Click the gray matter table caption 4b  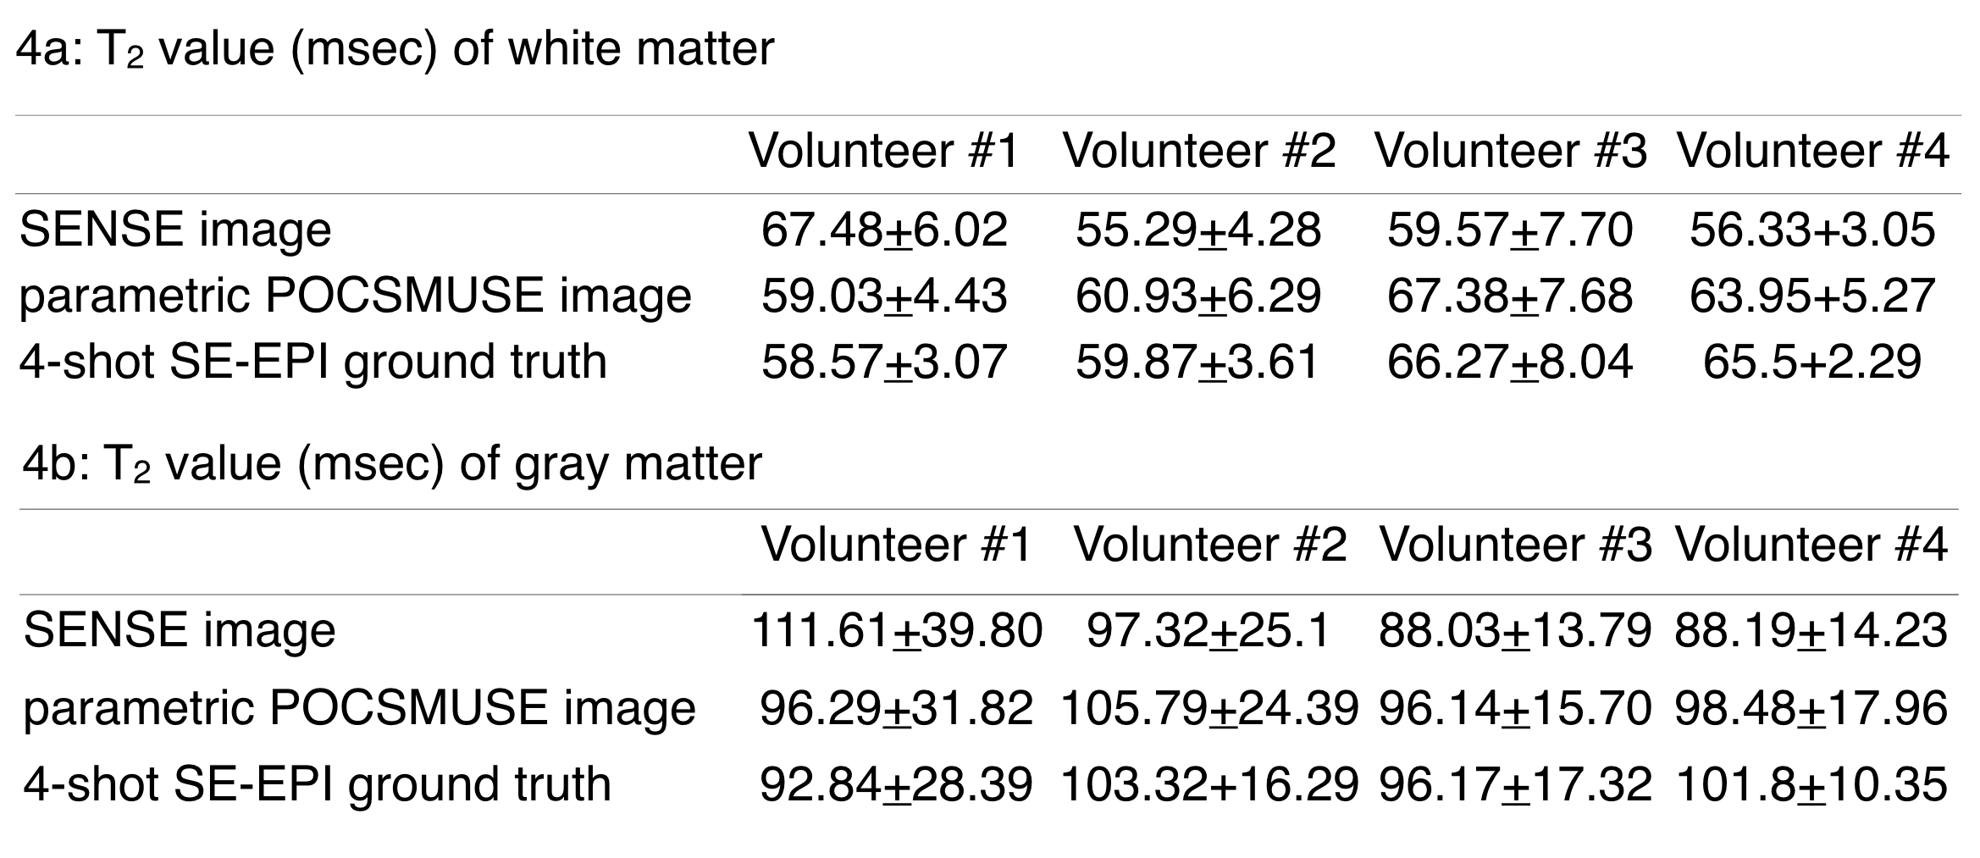coord(392,464)
